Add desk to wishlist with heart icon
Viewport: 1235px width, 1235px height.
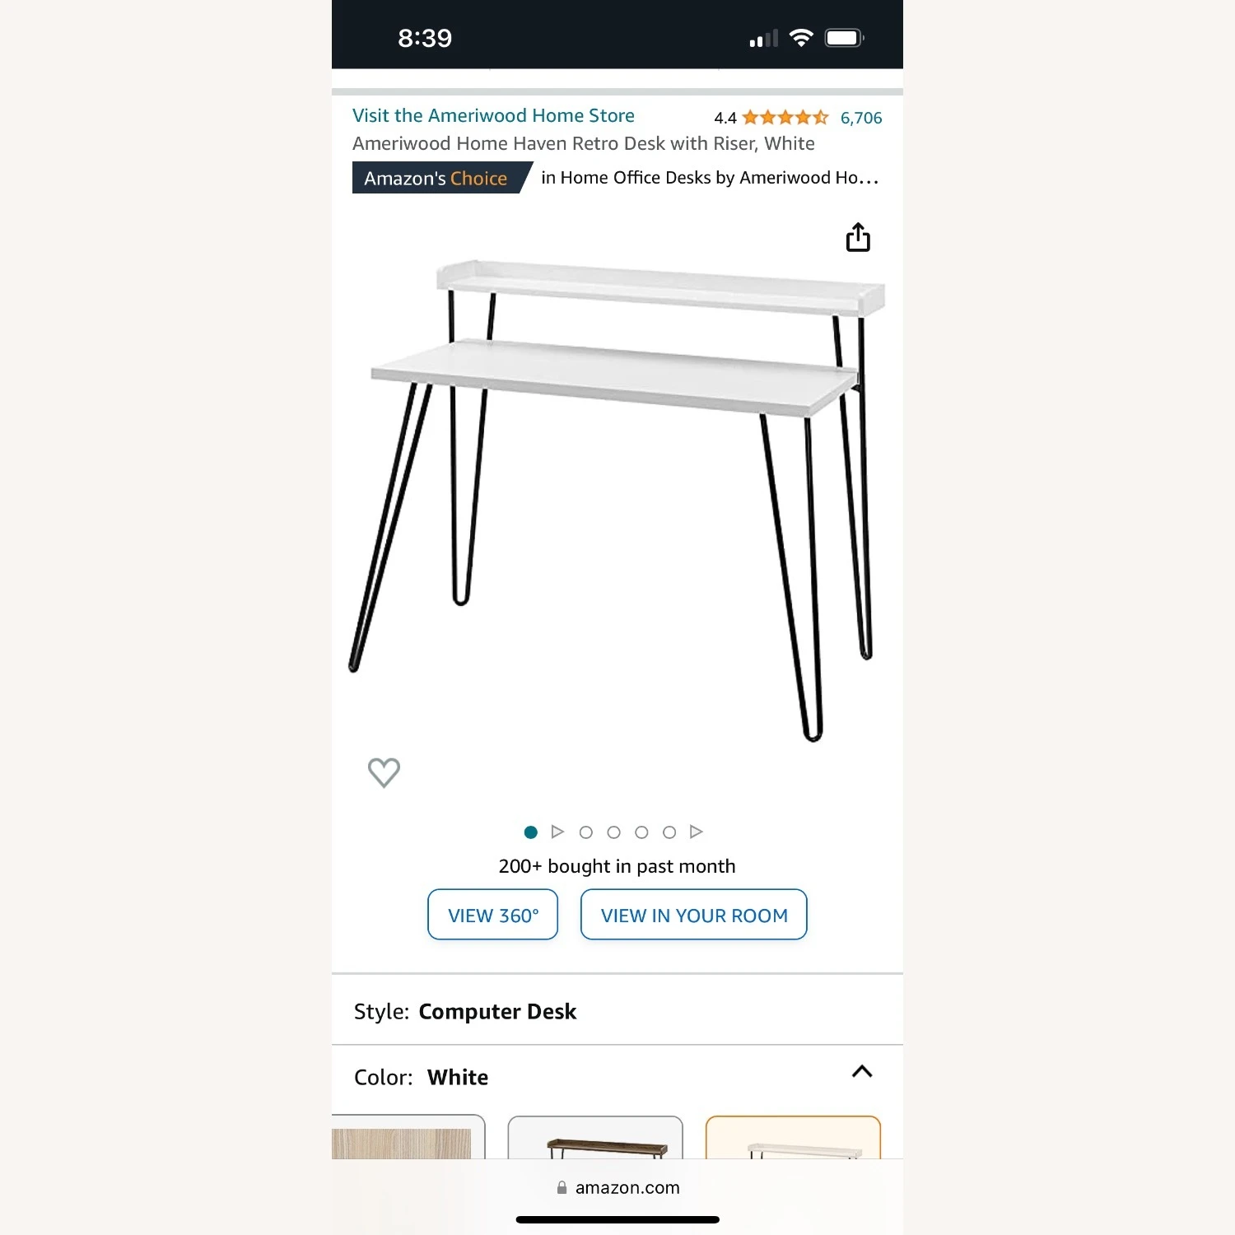tap(384, 772)
